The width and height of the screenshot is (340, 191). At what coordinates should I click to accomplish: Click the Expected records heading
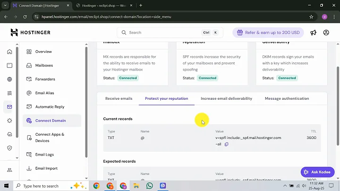point(119,162)
